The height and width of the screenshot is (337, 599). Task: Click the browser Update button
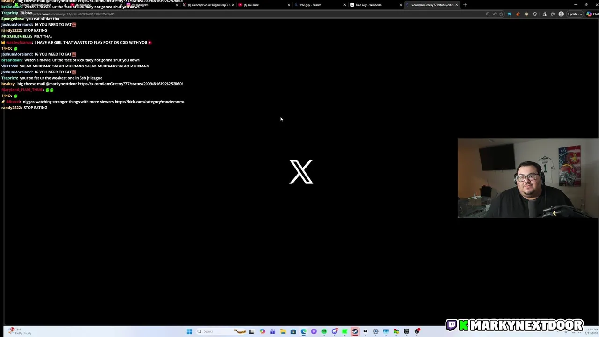[x=575, y=14]
